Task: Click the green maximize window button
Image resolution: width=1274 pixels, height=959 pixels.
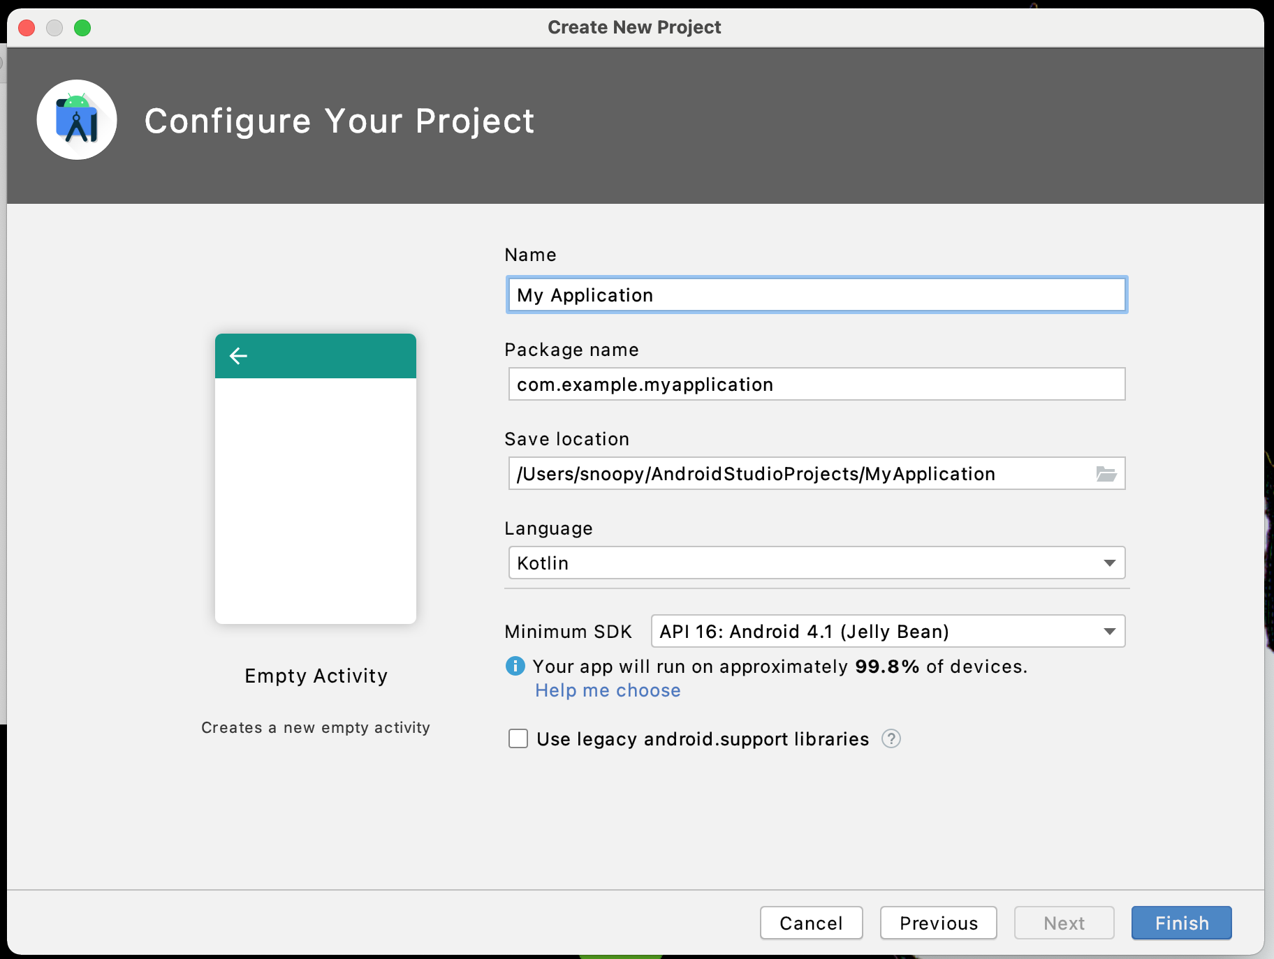Action: (x=82, y=28)
